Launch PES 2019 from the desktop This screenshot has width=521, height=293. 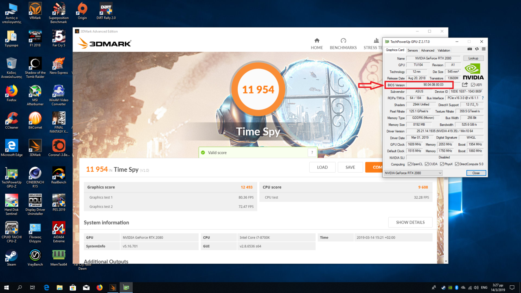[x=59, y=202]
